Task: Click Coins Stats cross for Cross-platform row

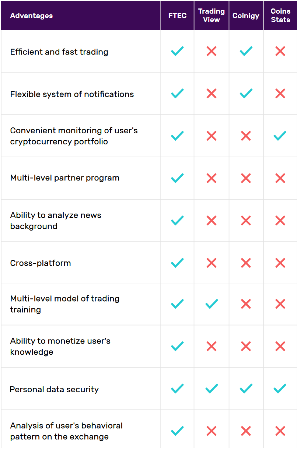Action: (280, 263)
